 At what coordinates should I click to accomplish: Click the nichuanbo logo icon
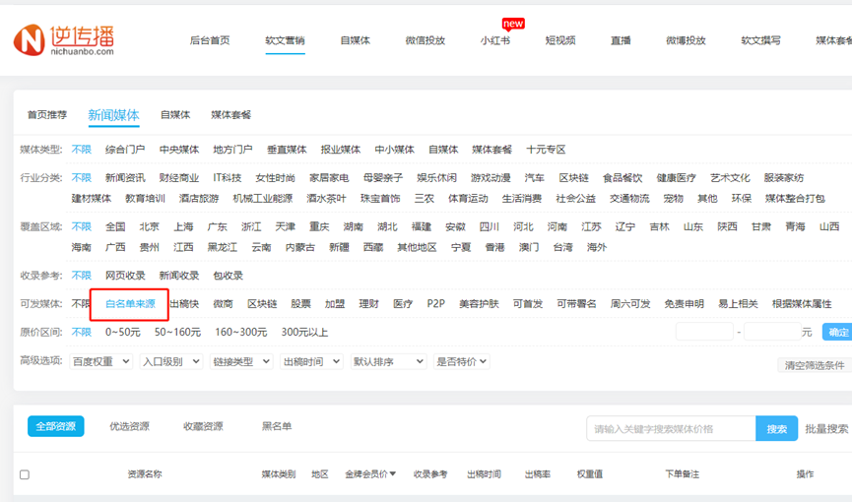coord(30,40)
